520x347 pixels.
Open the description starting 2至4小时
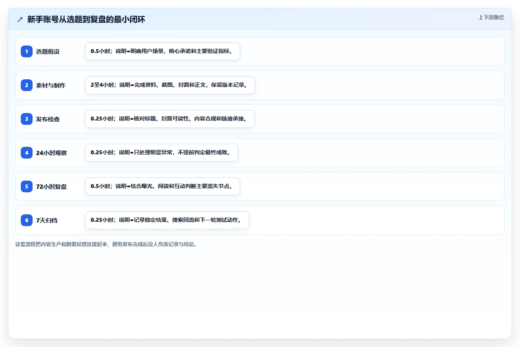(170, 85)
